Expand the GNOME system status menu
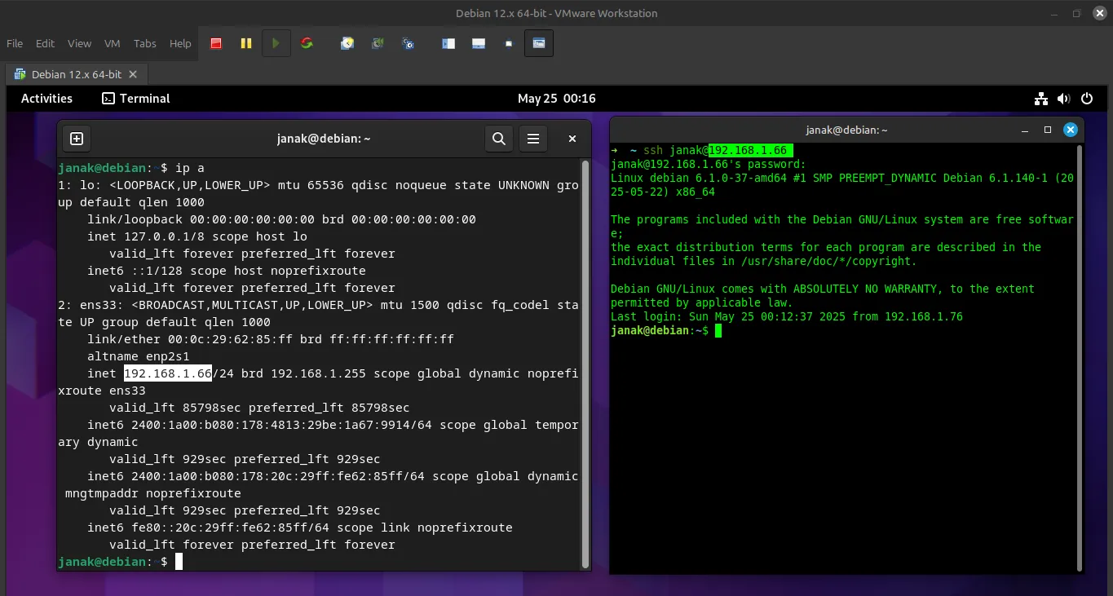This screenshot has width=1113, height=596. 1063,98
